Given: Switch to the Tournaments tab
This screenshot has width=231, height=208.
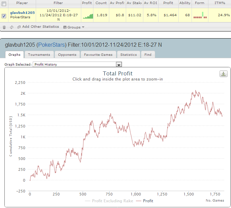Looking at the screenshot, I should [39, 54].
